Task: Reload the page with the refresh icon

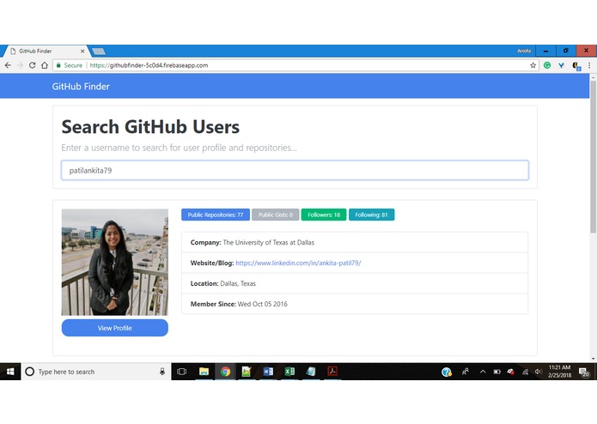Action: [x=33, y=65]
